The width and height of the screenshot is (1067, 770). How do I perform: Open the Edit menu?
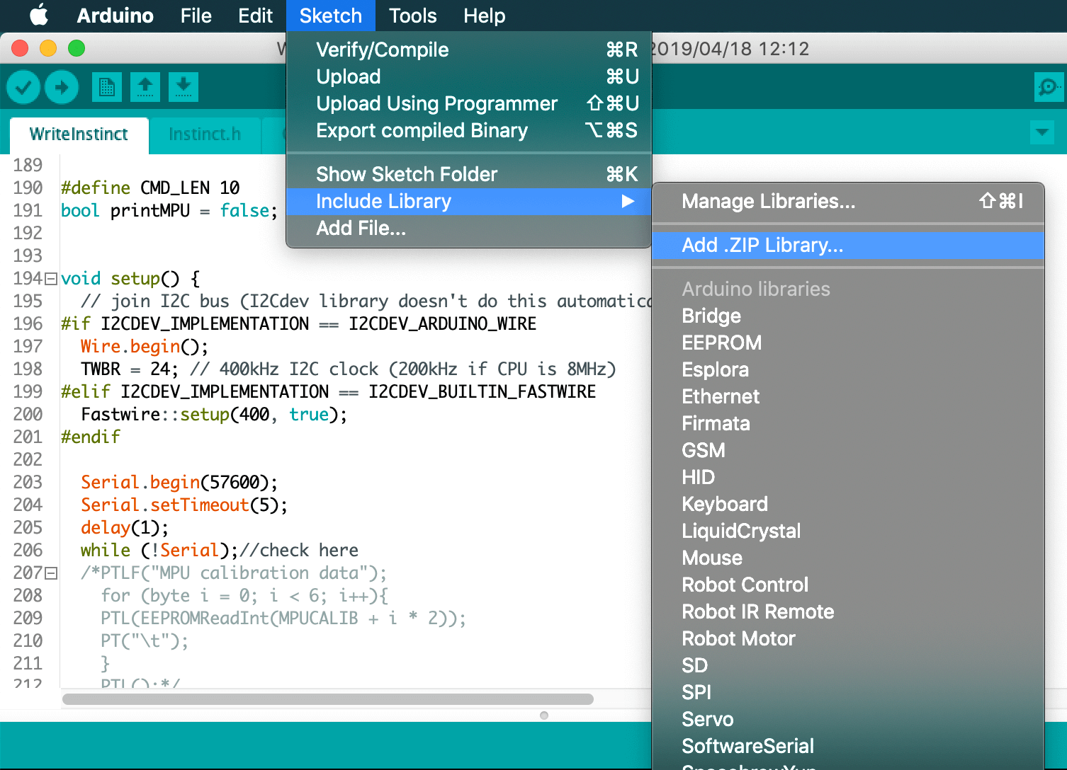tap(255, 16)
